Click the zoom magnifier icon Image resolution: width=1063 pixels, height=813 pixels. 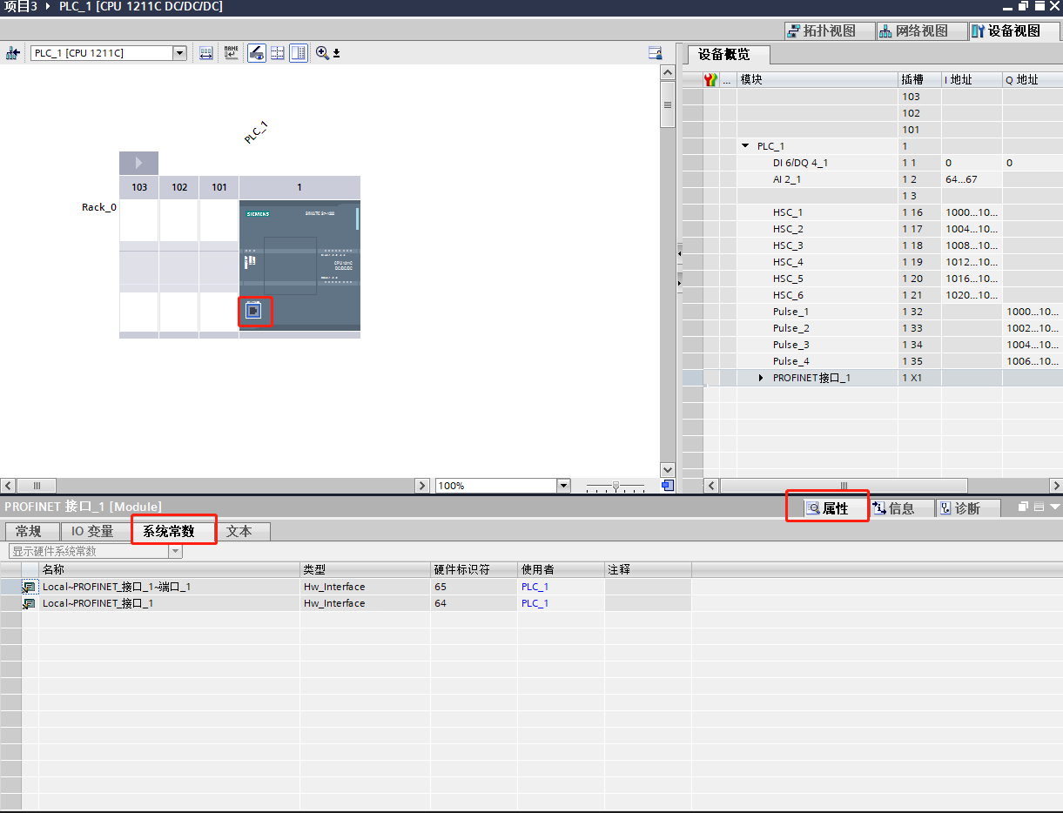pos(322,53)
